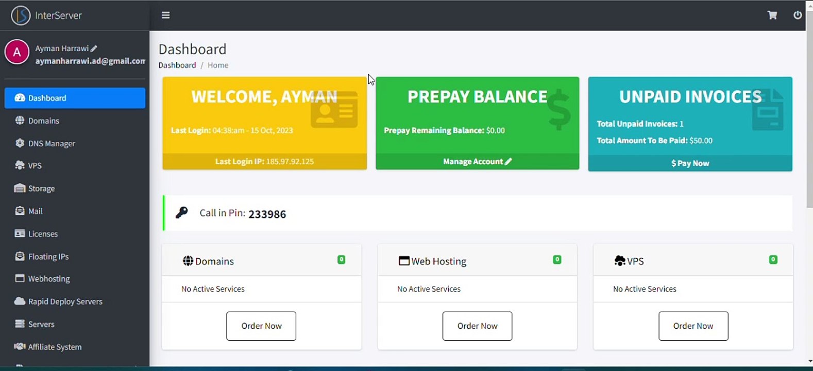The image size is (813, 371).
Task: Click the invoice icon on Unpaid Invoices
Action: [768, 109]
